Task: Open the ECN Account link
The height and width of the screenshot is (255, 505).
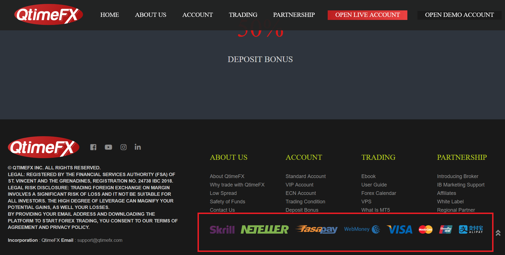Action: coord(301,193)
